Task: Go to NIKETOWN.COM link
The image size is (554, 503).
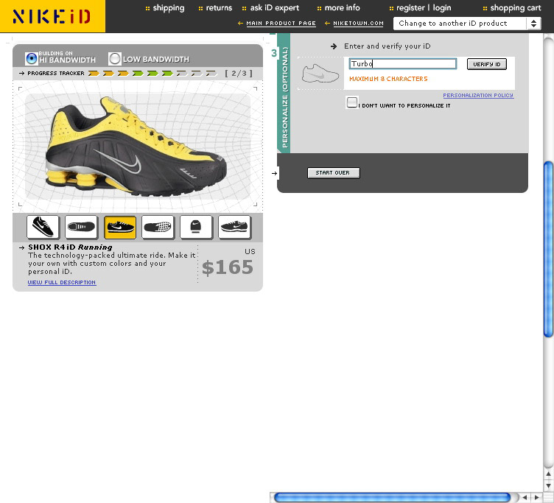Action: pyautogui.click(x=358, y=24)
